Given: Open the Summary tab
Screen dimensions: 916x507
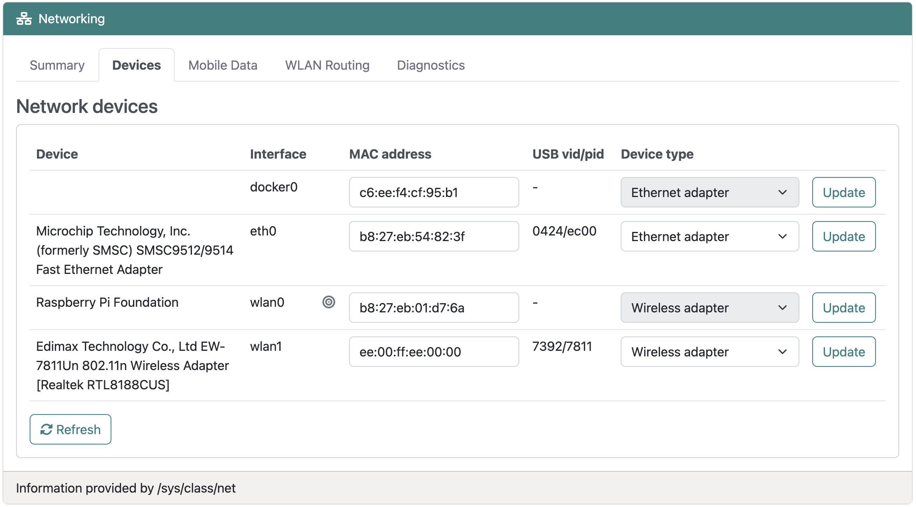Looking at the screenshot, I should tap(57, 65).
